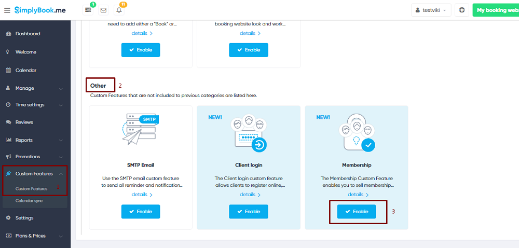This screenshot has height=248, width=519.
Task: Enable the SMTP Email feature
Action: 141,212
